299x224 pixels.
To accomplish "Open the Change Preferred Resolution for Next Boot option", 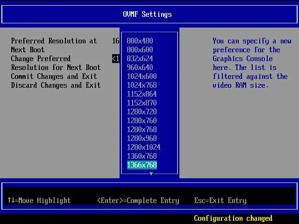I will coord(56,63).
